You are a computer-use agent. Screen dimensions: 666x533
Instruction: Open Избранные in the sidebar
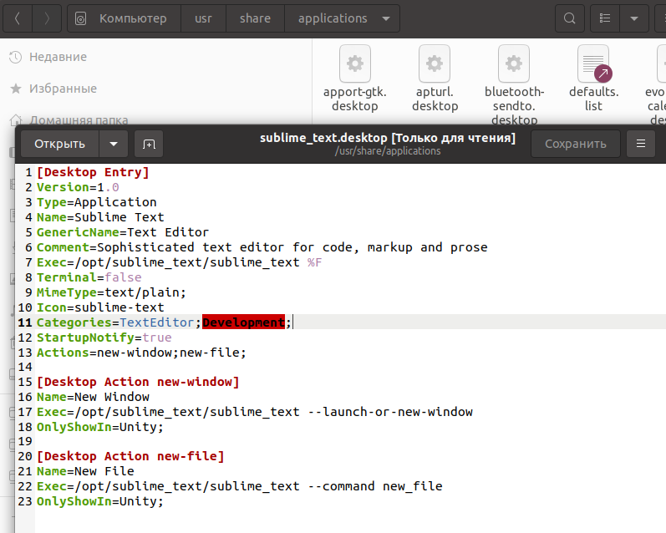coord(63,89)
